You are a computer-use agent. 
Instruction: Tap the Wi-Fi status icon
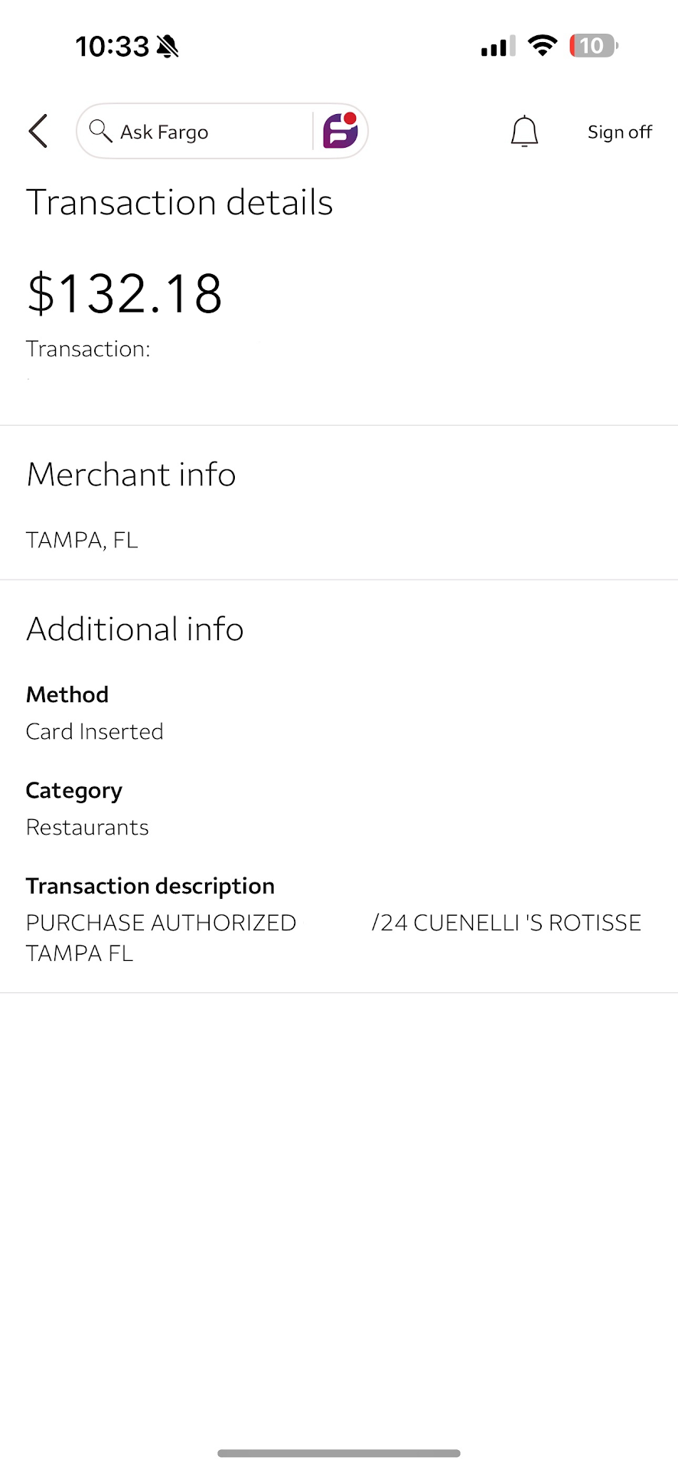543,46
